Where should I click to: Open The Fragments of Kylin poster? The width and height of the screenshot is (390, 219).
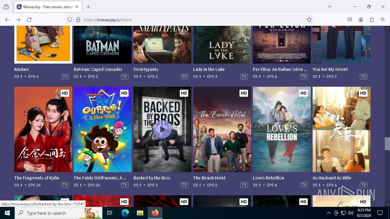[43, 130]
